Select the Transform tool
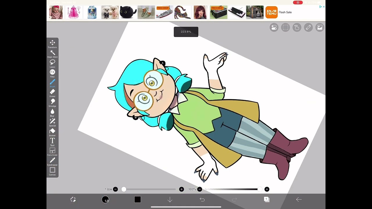372x209 pixels. [x=52, y=44]
